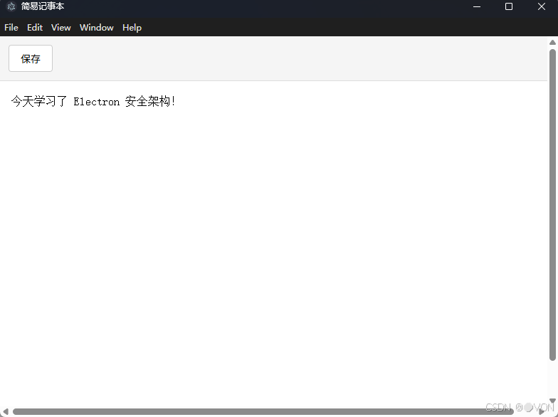Open the Help menu
The image size is (558, 417).
coord(132,27)
